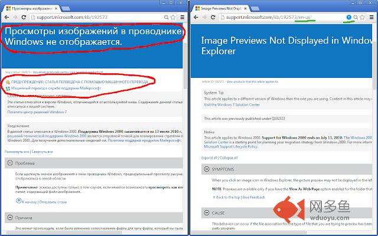This screenshot has height=236, width=378.
Task: Open zoom magnifier in left address bar
Action: point(166,17)
